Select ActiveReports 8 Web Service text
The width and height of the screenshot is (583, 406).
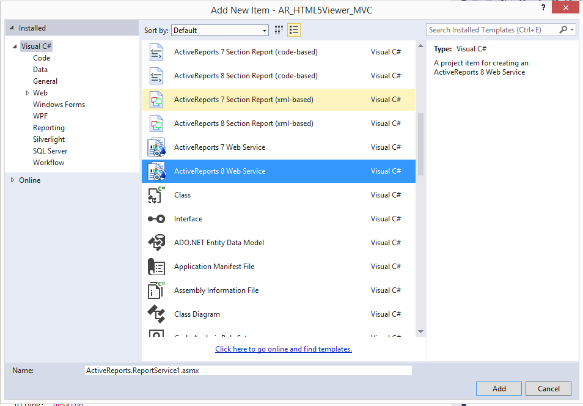click(x=220, y=171)
